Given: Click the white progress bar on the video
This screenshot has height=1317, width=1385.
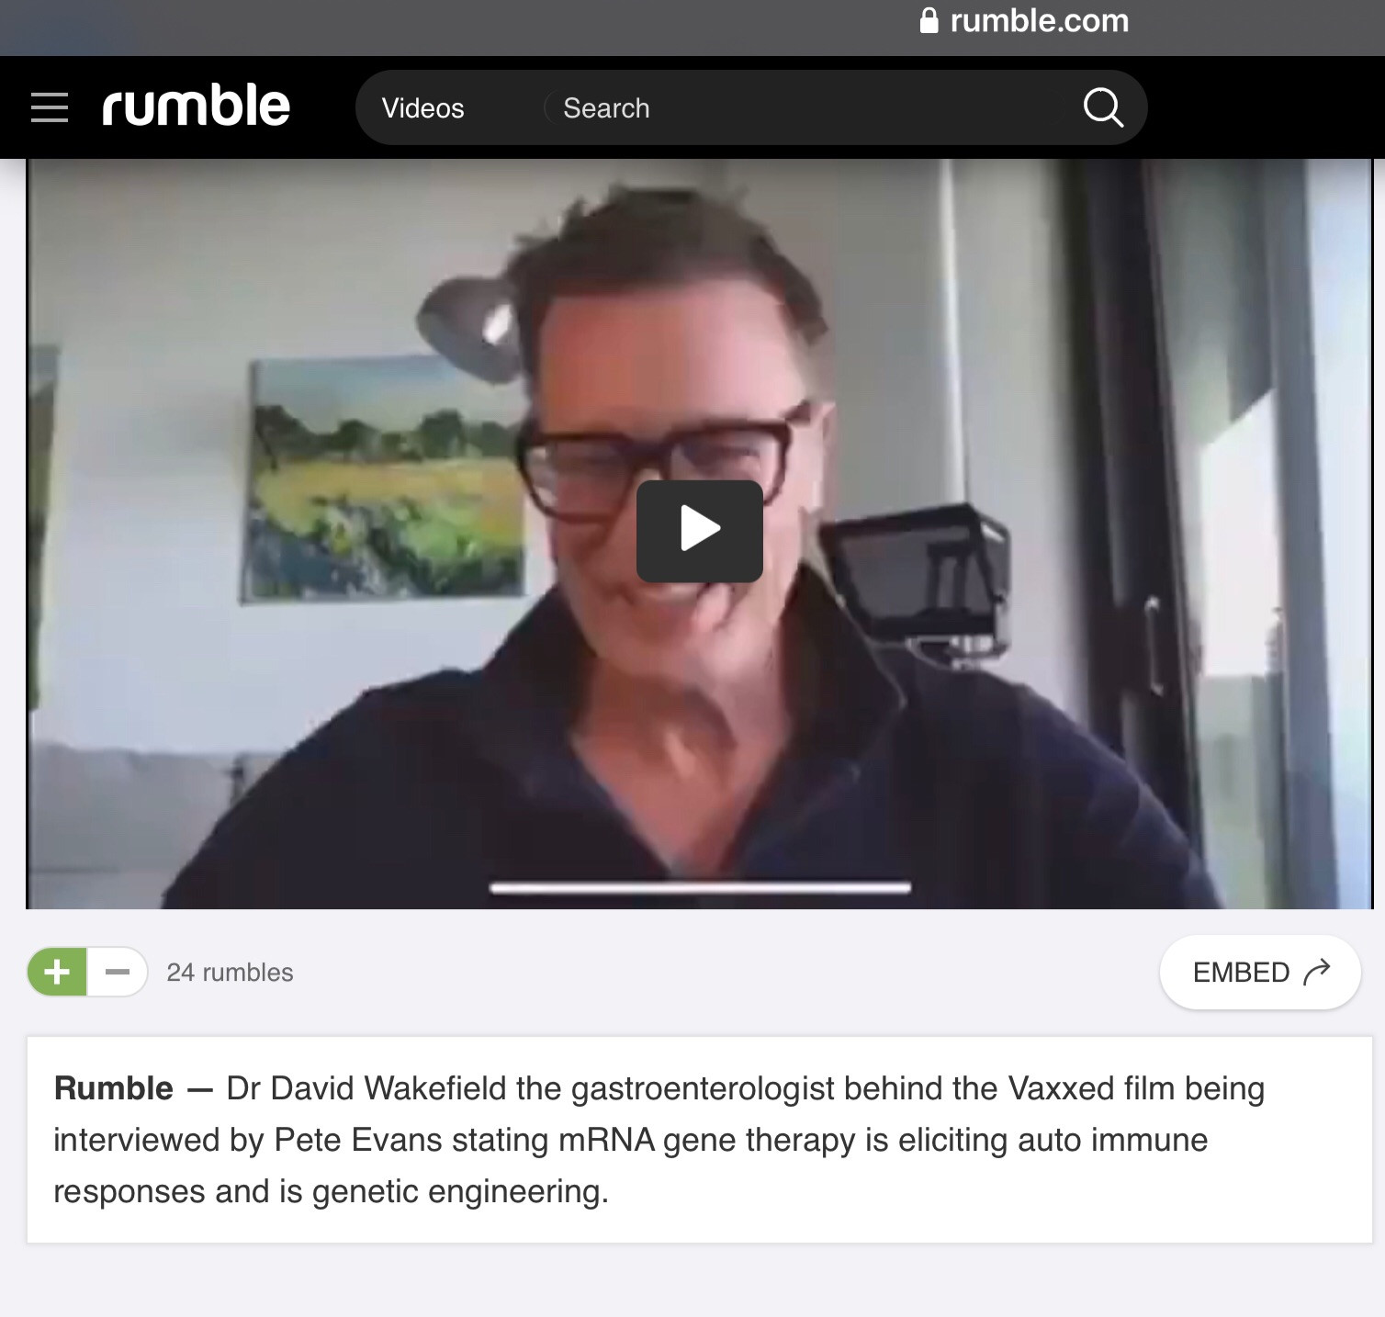Looking at the screenshot, I should point(701,887).
